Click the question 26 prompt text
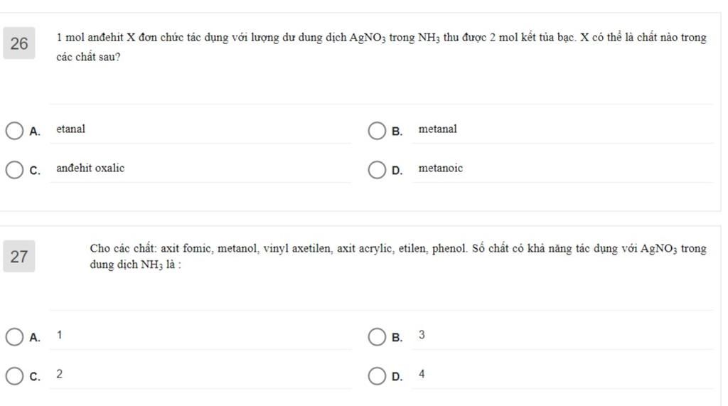The width and height of the screenshot is (728, 406). point(381,47)
